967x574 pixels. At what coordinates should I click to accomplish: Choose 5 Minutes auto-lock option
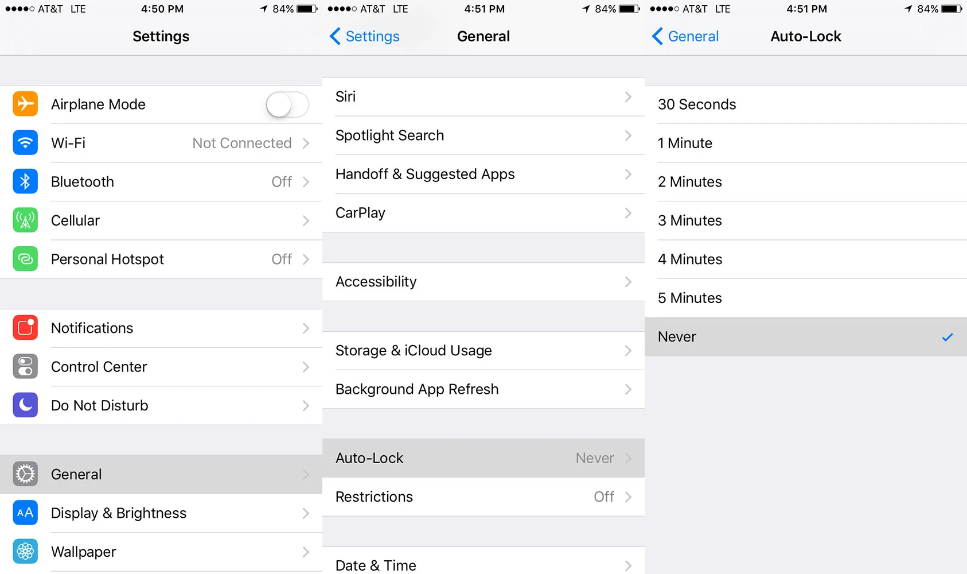(x=806, y=298)
